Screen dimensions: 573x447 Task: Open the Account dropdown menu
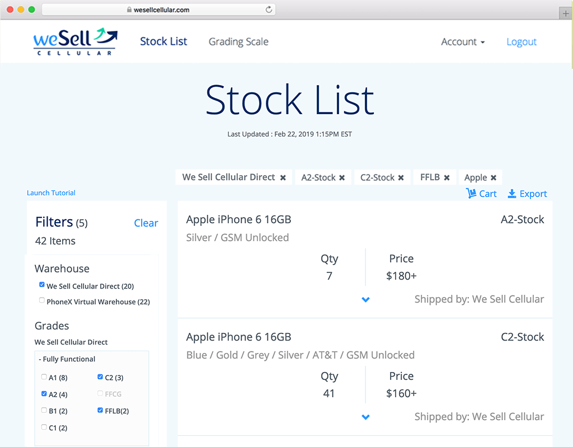click(463, 41)
